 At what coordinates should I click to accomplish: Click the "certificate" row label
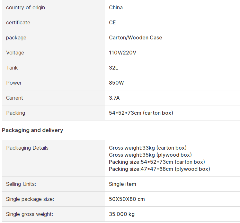click(18, 22)
